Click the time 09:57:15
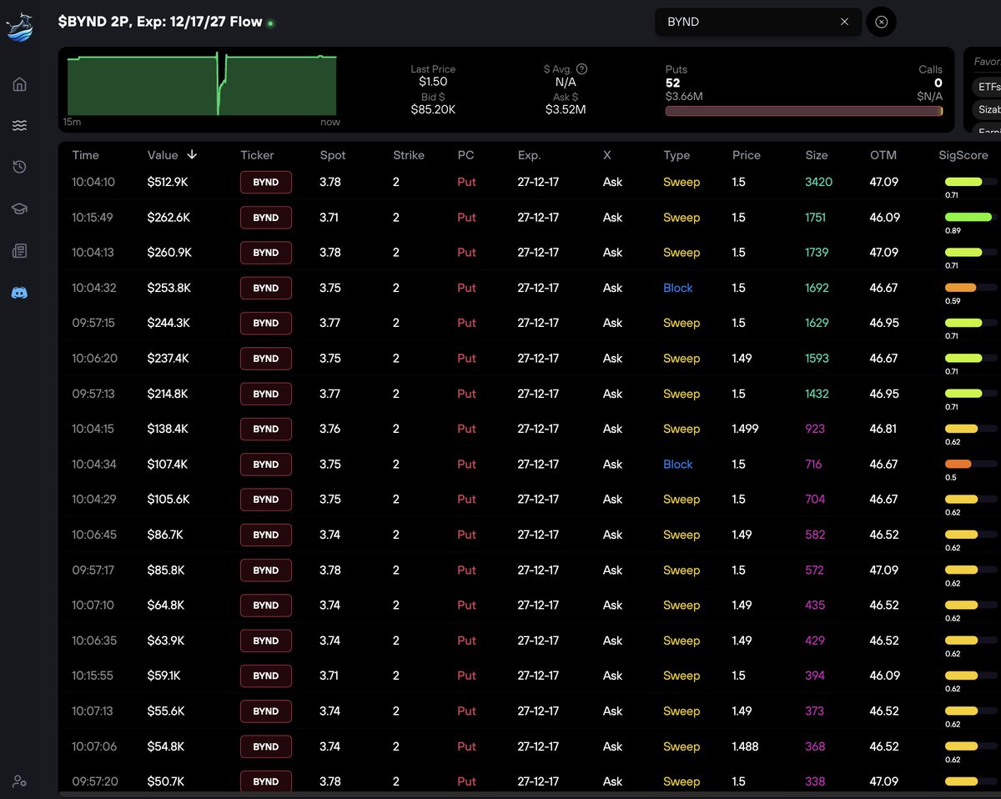Screen dimensions: 1001x799 pyautogui.click(x=93, y=323)
